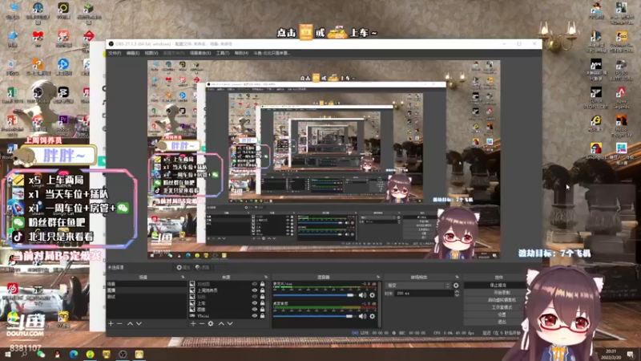Open 滤镜 filters button above scenes
The height and width of the screenshot is (361, 641).
(x=203, y=267)
